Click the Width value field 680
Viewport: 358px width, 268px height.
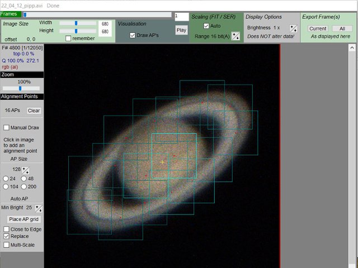pyautogui.click(x=105, y=24)
